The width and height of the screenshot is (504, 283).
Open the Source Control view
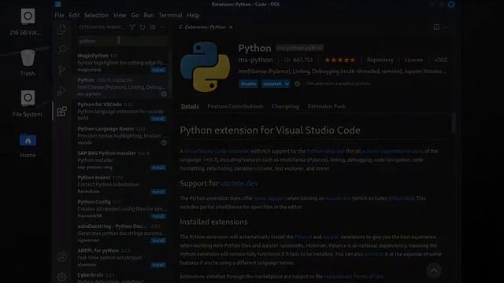(x=61, y=70)
